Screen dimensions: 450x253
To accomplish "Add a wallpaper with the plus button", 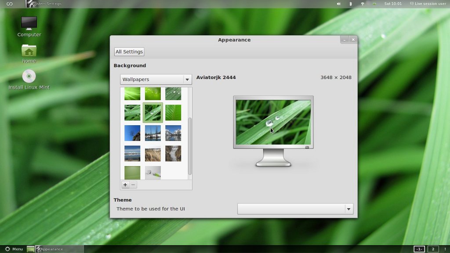I will [125, 185].
